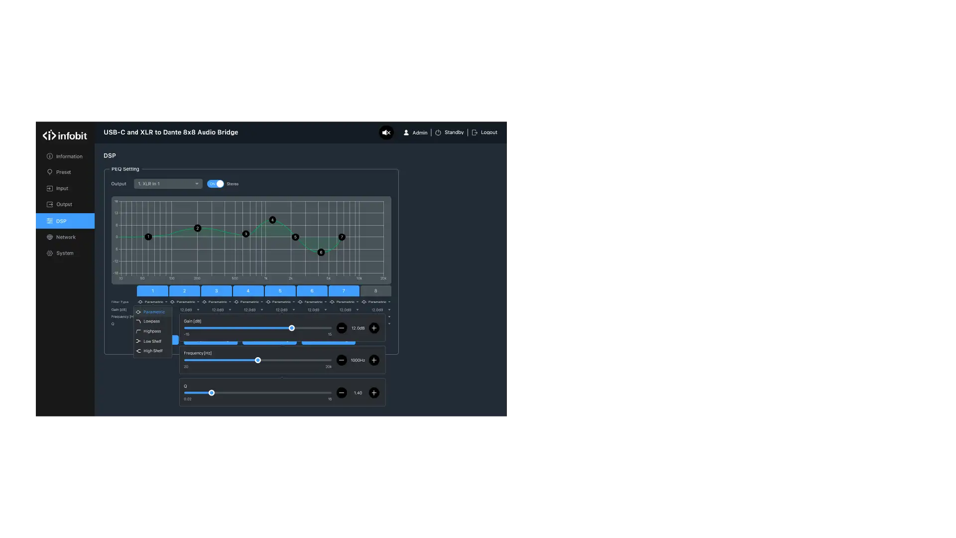956x538 pixels.
Task: Select EQ node 6 on the graph
Action: [x=321, y=253]
